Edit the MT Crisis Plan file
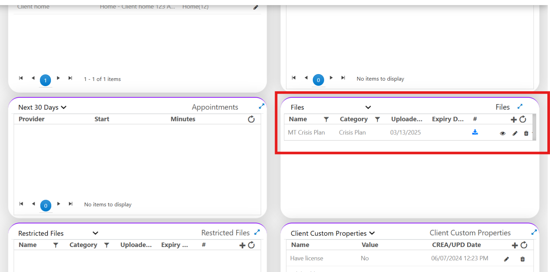This screenshot has height=272, width=550. tap(515, 133)
